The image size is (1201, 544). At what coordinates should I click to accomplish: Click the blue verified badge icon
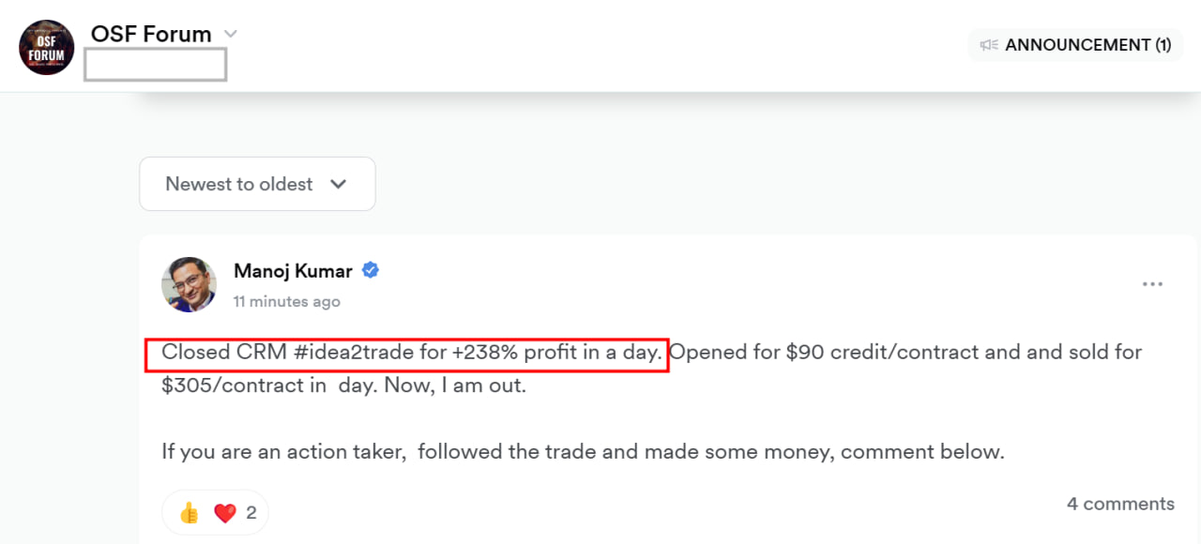tap(371, 271)
